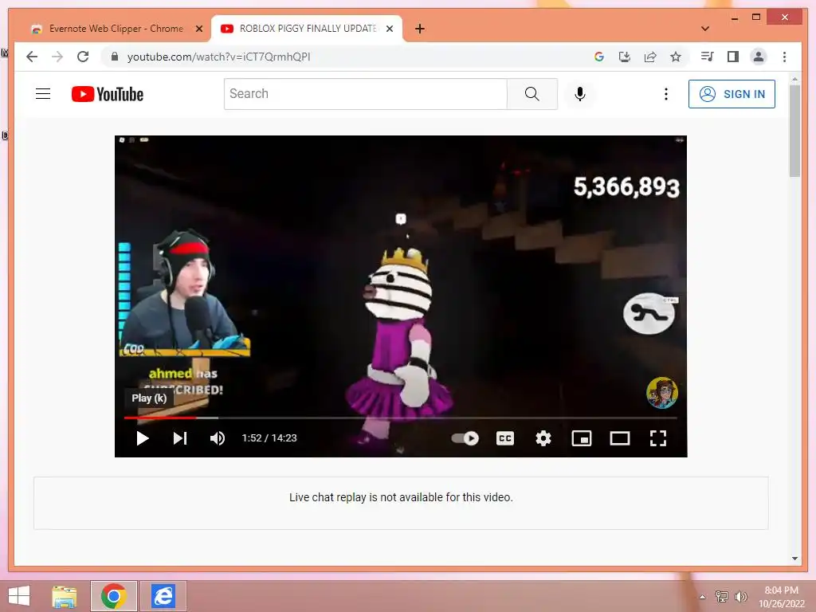Search with your voice microphone
Image resolution: width=816 pixels, height=612 pixels.
click(x=580, y=94)
